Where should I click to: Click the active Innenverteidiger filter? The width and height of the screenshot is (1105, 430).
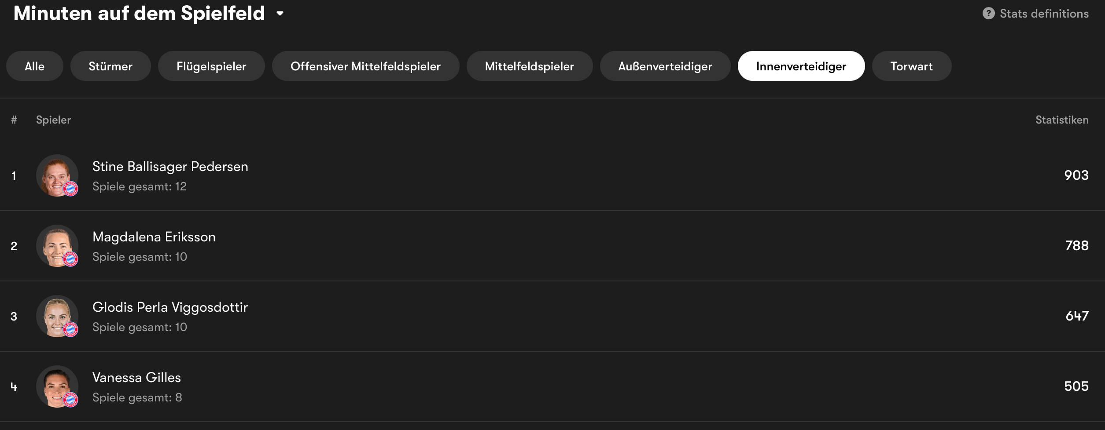[801, 66]
